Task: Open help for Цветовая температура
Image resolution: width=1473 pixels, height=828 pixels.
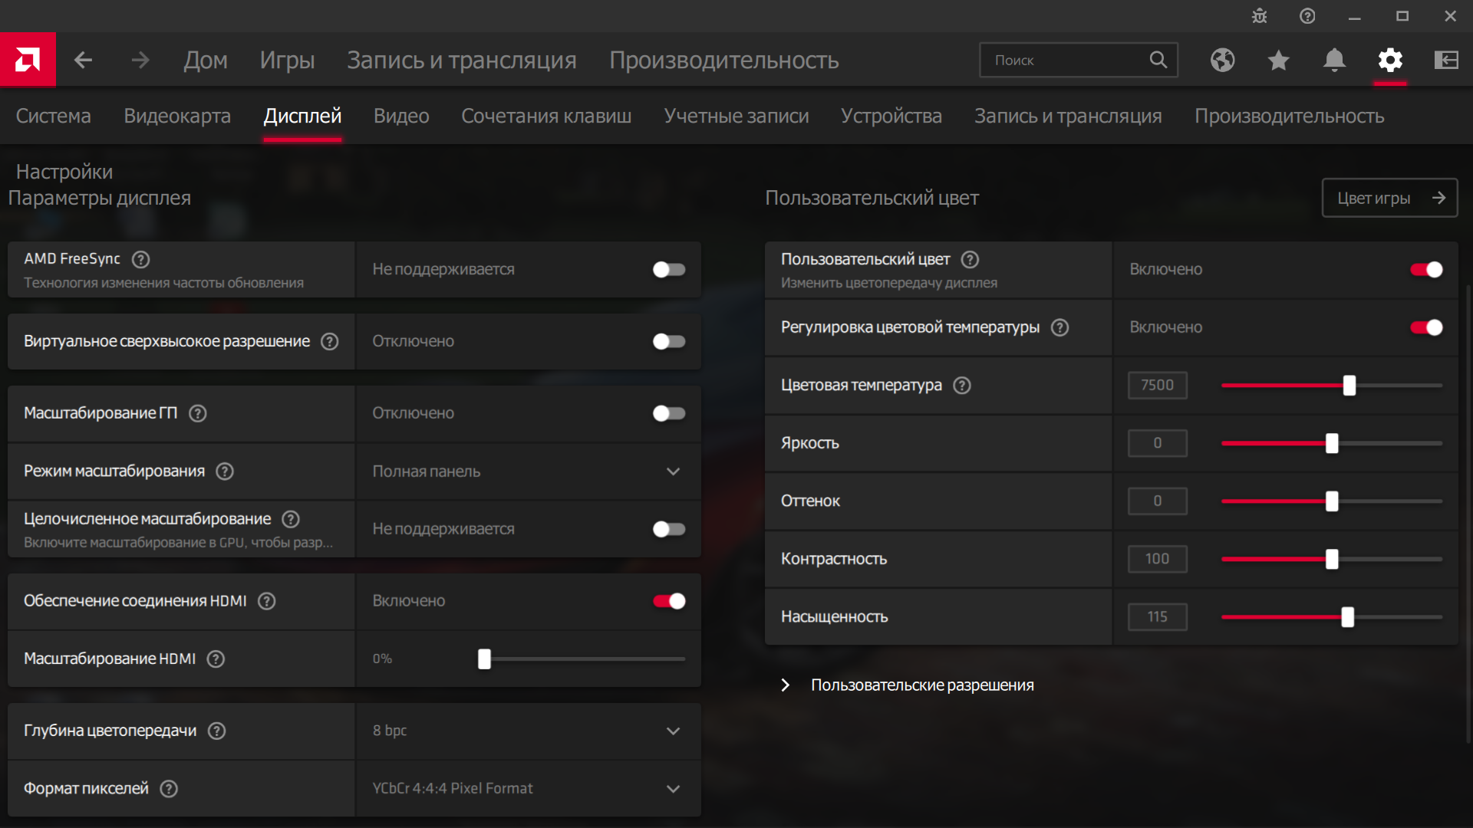Action: tap(961, 386)
